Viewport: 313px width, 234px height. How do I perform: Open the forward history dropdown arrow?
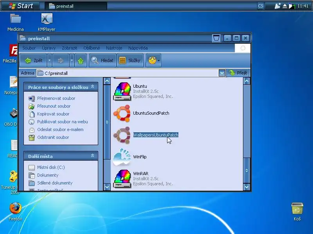72,60
